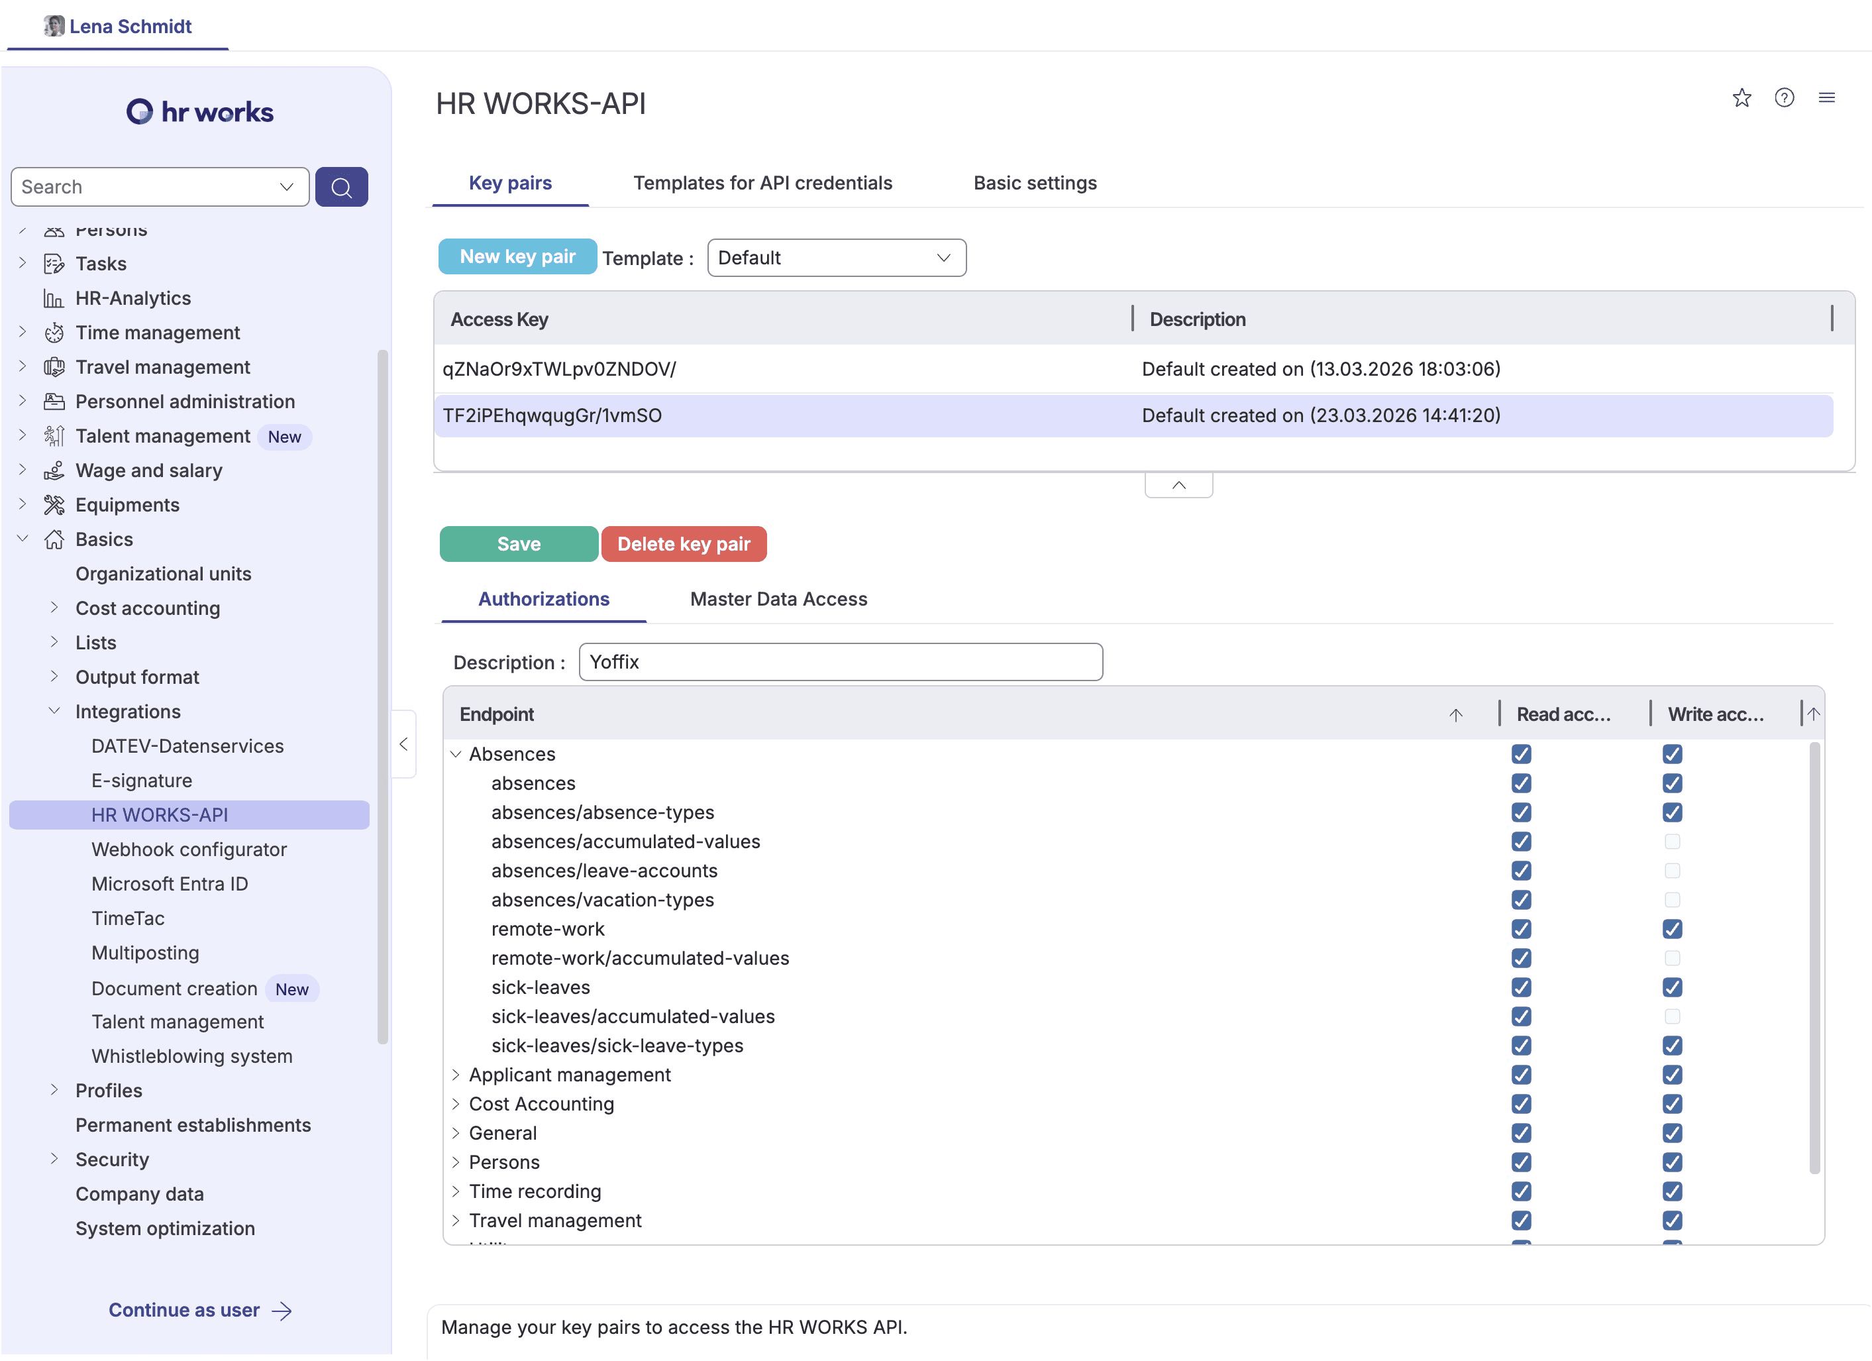The height and width of the screenshot is (1361, 1872).
Task: Click the Wage and salary icon
Action: (54, 470)
